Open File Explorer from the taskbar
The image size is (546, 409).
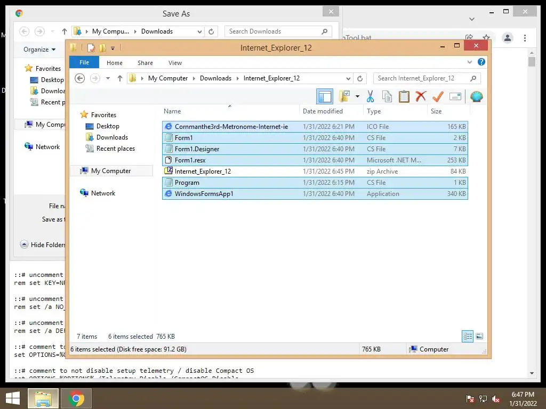click(43, 398)
